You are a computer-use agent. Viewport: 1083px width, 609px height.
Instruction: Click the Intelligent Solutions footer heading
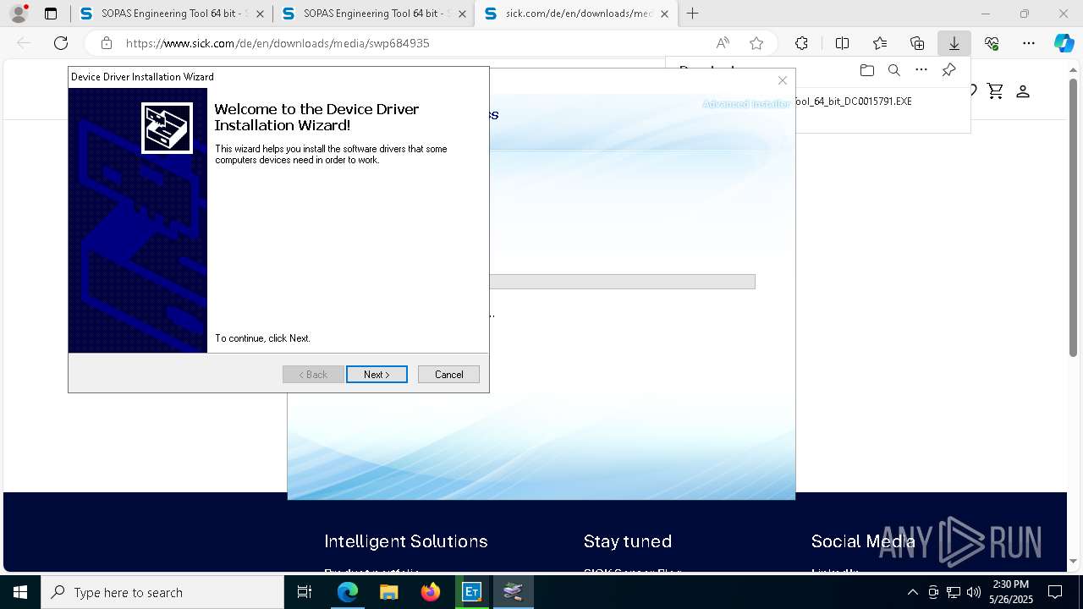pos(406,541)
